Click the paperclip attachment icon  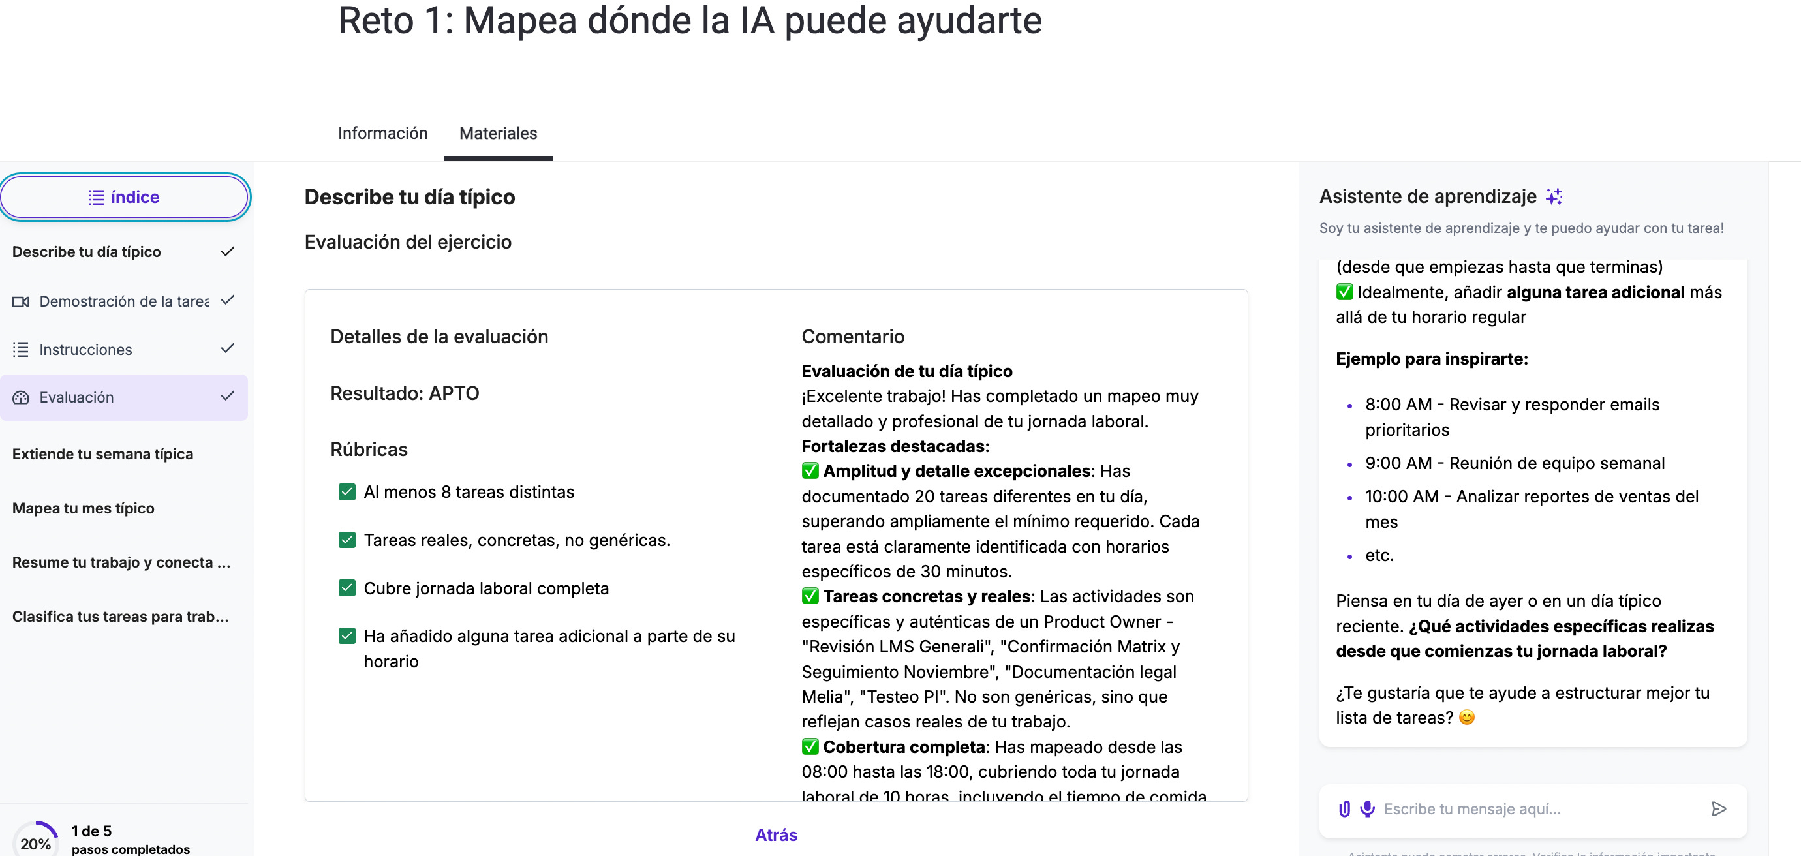click(x=1344, y=808)
